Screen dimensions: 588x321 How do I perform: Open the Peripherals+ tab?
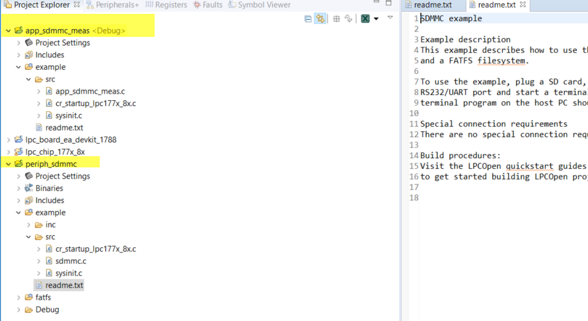tap(112, 5)
